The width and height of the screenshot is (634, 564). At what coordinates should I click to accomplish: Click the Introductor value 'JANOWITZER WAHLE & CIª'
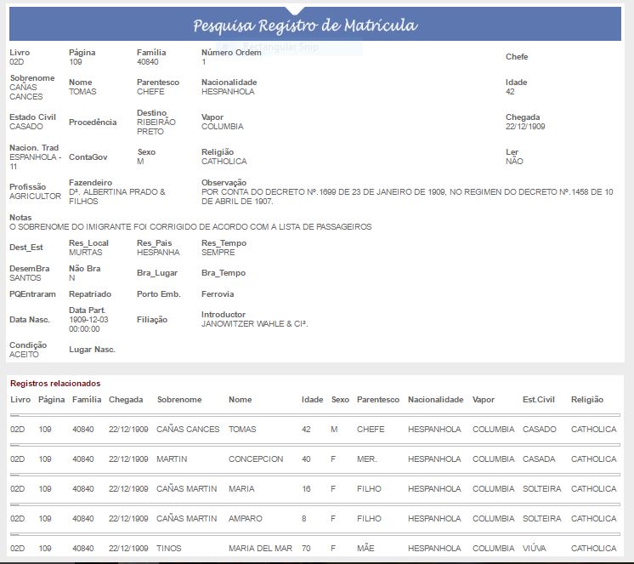click(254, 324)
